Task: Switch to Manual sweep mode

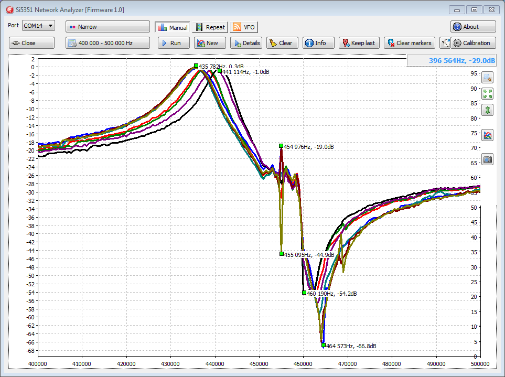Action: tap(172, 27)
